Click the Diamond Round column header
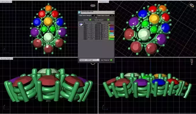This screenshot has width=196, height=114. click(x=91, y=23)
